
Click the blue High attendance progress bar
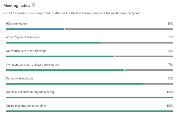[x=35, y=29]
